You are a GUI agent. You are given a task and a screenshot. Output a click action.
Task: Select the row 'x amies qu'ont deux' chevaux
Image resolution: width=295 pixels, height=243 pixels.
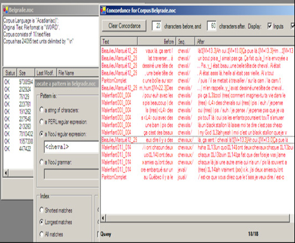tap(197, 162)
